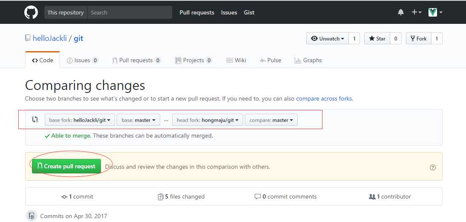Viewport: 466px width, 222px height.
Task: Expand base fork helloJackli/git dropdown
Action: pos(80,120)
